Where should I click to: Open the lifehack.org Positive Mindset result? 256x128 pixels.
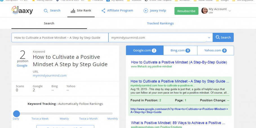[x=179, y=62]
